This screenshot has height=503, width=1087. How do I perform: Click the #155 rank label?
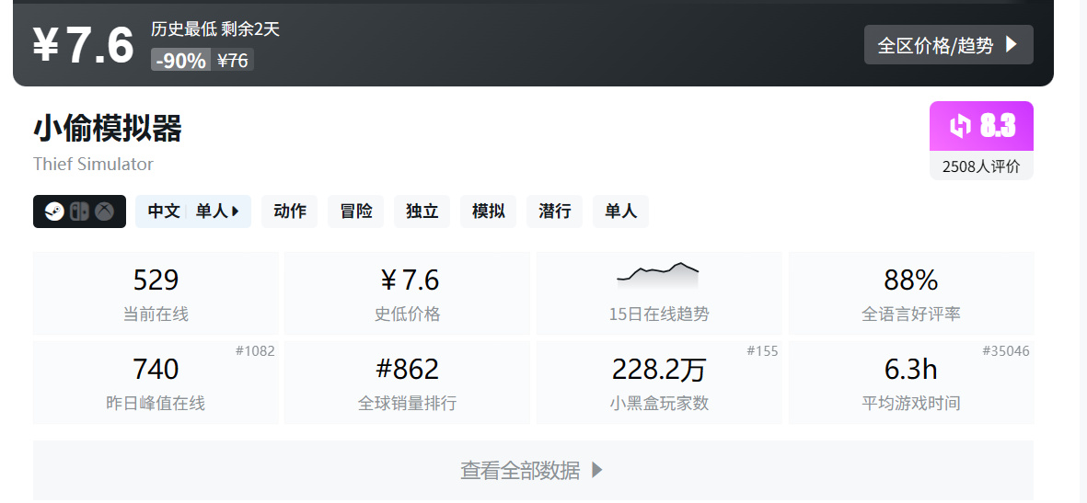click(x=762, y=351)
